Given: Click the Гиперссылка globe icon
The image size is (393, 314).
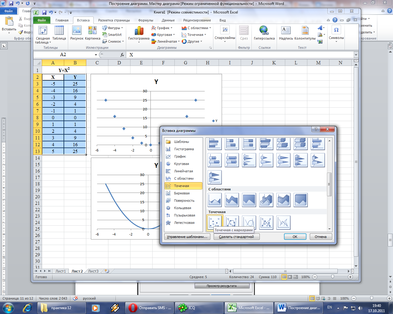Looking at the screenshot, I should tap(264, 33).
